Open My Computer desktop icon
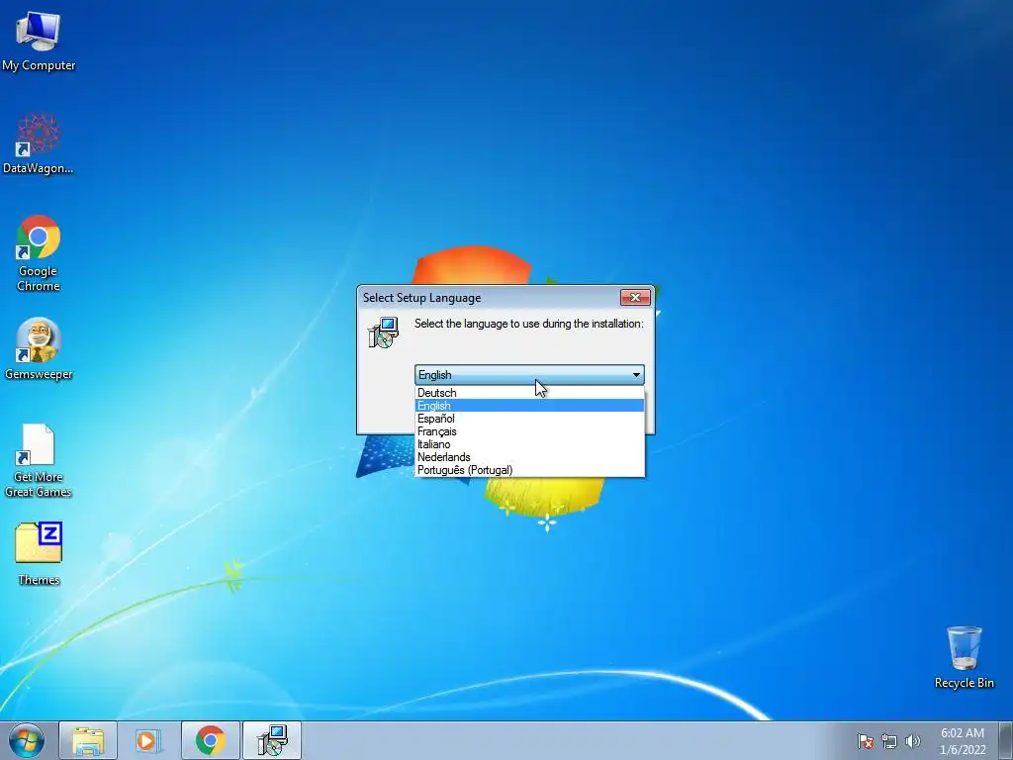 (x=39, y=40)
